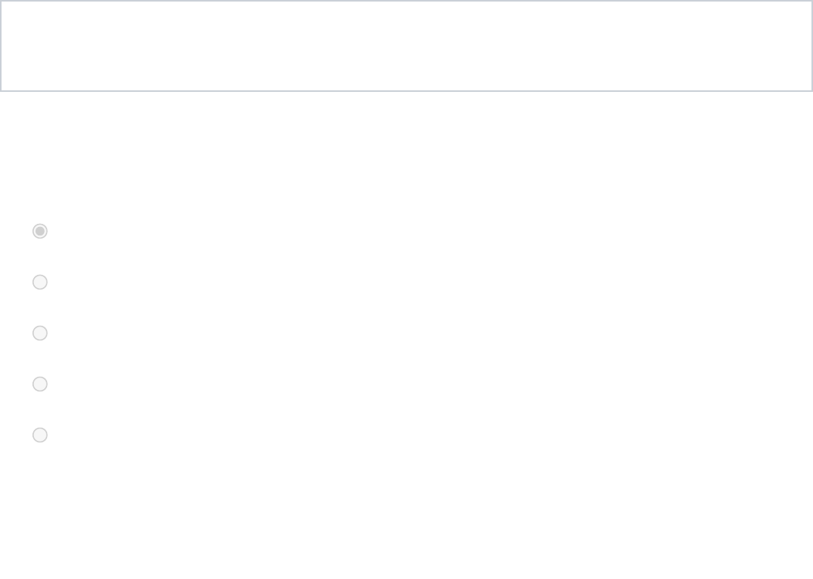Image resolution: width=813 pixels, height=579 pixels.
Task: Click the filled grey radio button
Action: click(x=40, y=231)
